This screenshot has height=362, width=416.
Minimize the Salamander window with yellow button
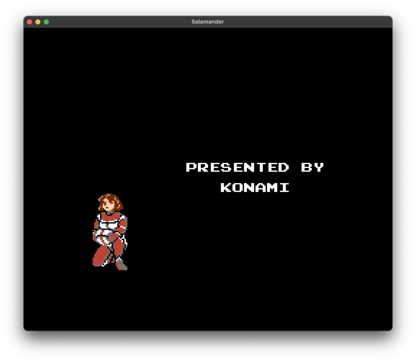coord(38,22)
